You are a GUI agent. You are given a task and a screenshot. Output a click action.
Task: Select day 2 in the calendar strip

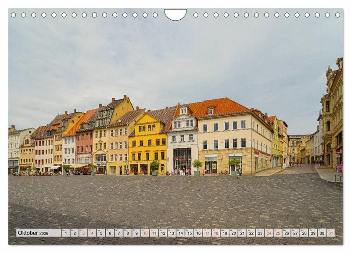[x=75, y=233]
